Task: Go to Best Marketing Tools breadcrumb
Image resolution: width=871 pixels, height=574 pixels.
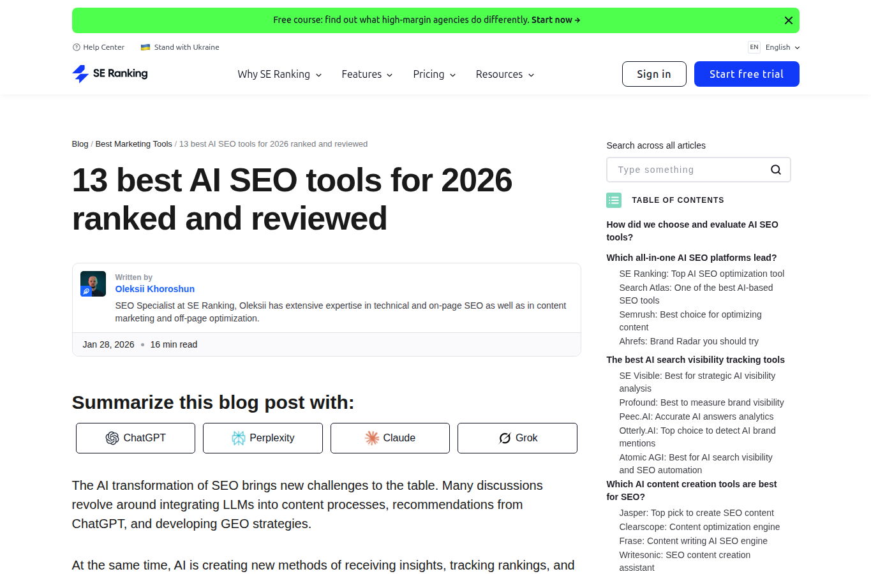Action: [134, 144]
